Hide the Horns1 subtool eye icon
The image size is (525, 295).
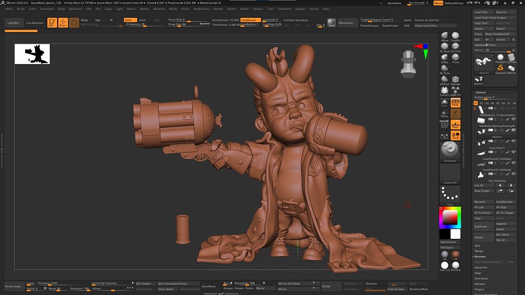point(513,130)
